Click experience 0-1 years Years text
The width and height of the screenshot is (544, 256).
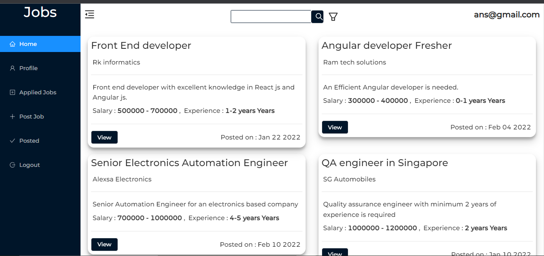point(480,101)
